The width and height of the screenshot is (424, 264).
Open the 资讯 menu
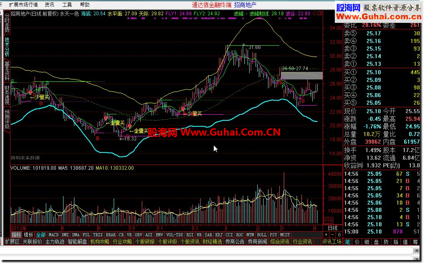point(49,4)
